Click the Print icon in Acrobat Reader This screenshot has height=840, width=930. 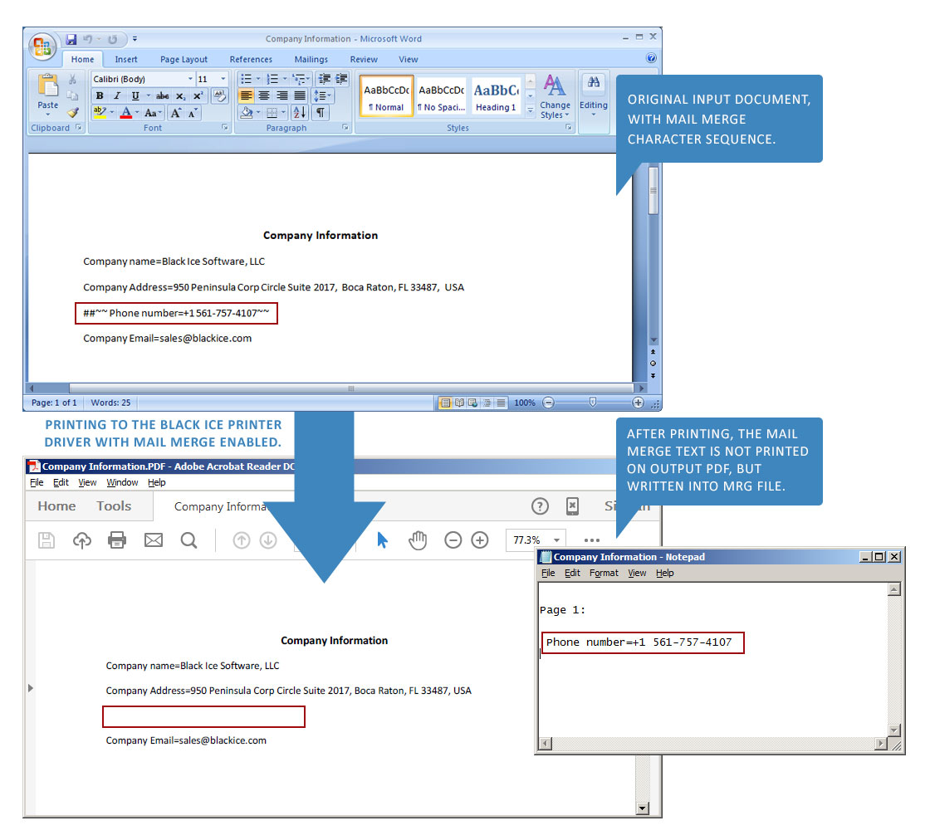tap(117, 540)
